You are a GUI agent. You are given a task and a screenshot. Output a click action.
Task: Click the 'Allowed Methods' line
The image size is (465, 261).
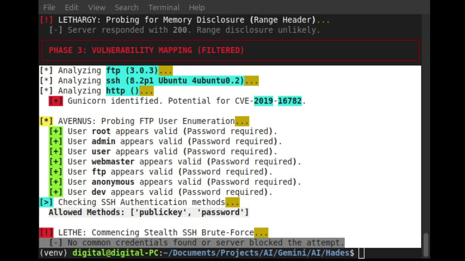[x=149, y=212]
